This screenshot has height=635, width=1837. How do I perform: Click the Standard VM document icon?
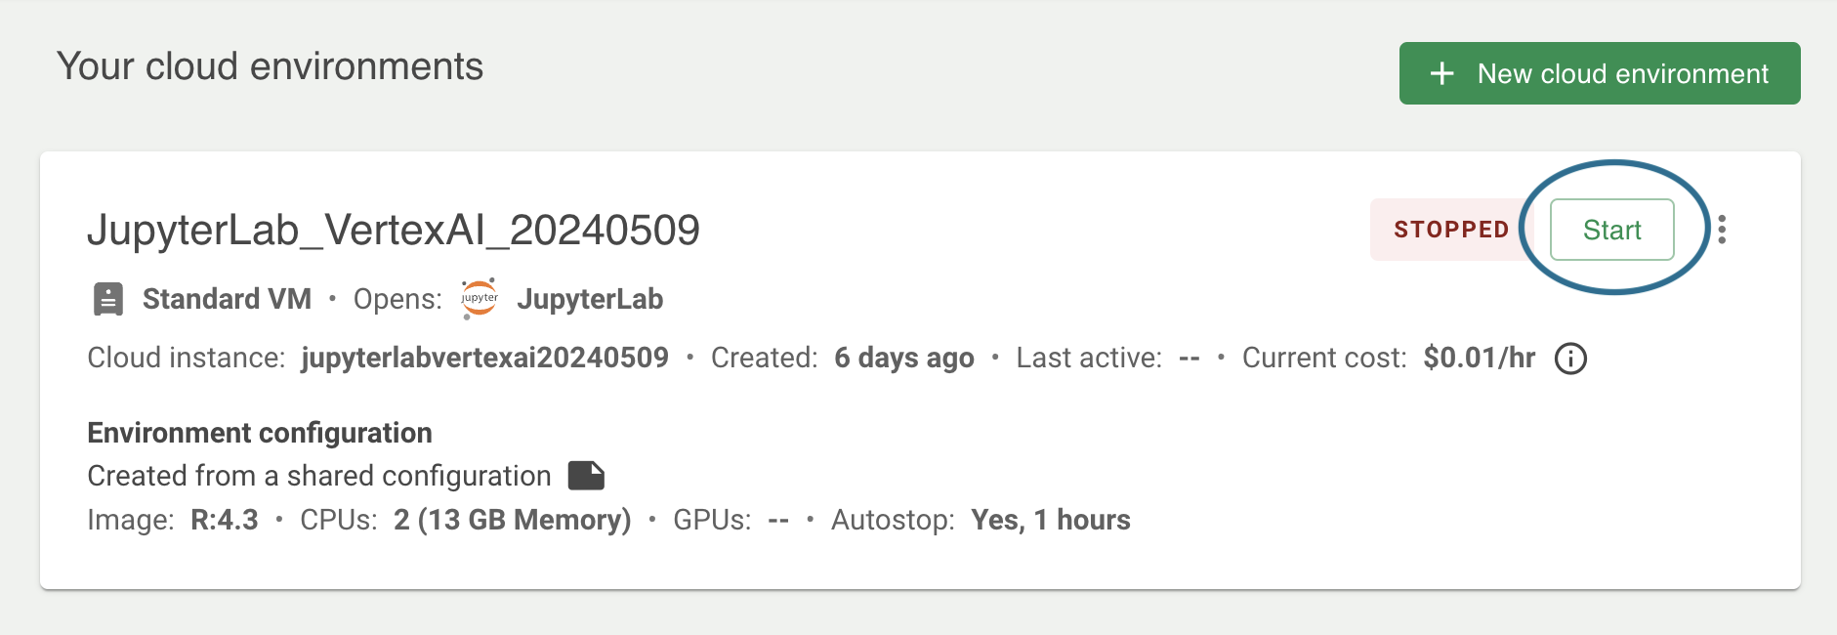[x=108, y=299]
